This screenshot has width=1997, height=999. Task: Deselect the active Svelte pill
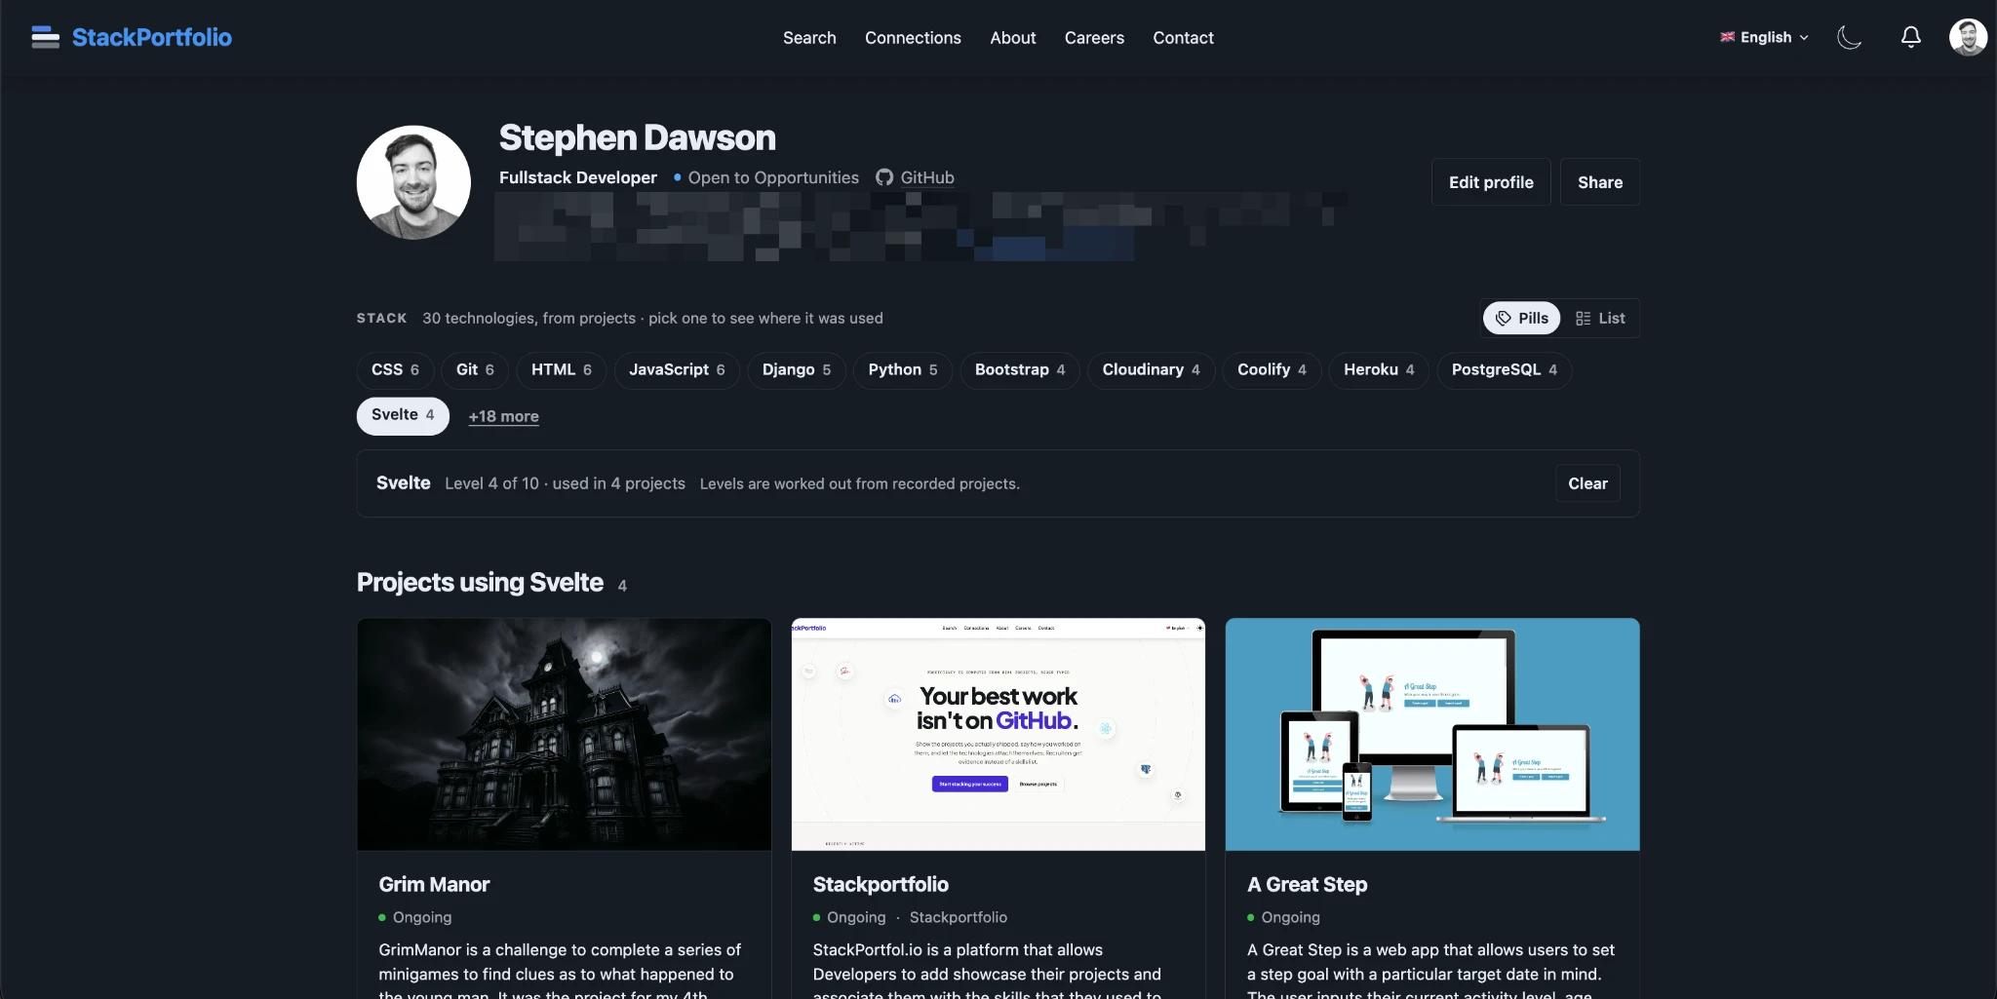pyautogui.click(x=403, y=415)
